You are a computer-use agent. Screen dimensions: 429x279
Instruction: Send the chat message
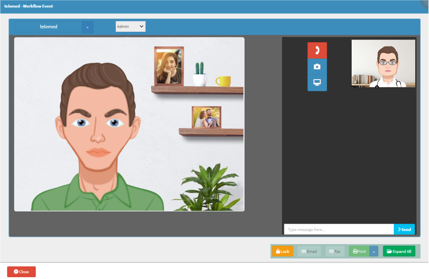[x=404, y=229]
